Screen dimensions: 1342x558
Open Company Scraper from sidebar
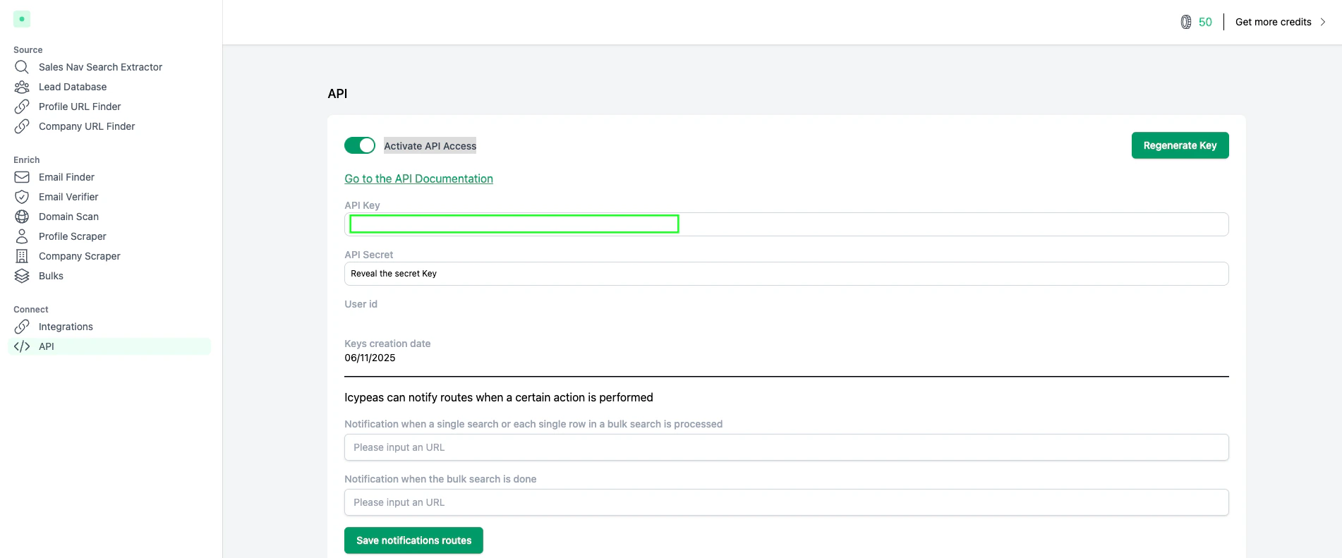point(80,256)
